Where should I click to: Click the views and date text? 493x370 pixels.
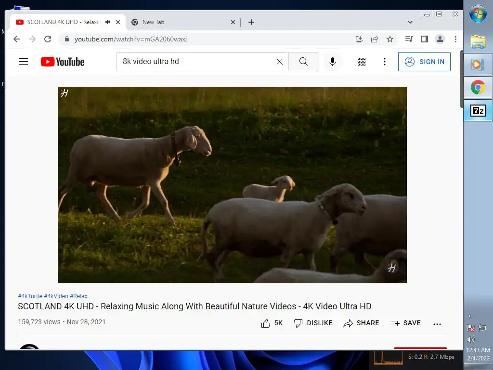pos(62,322)
